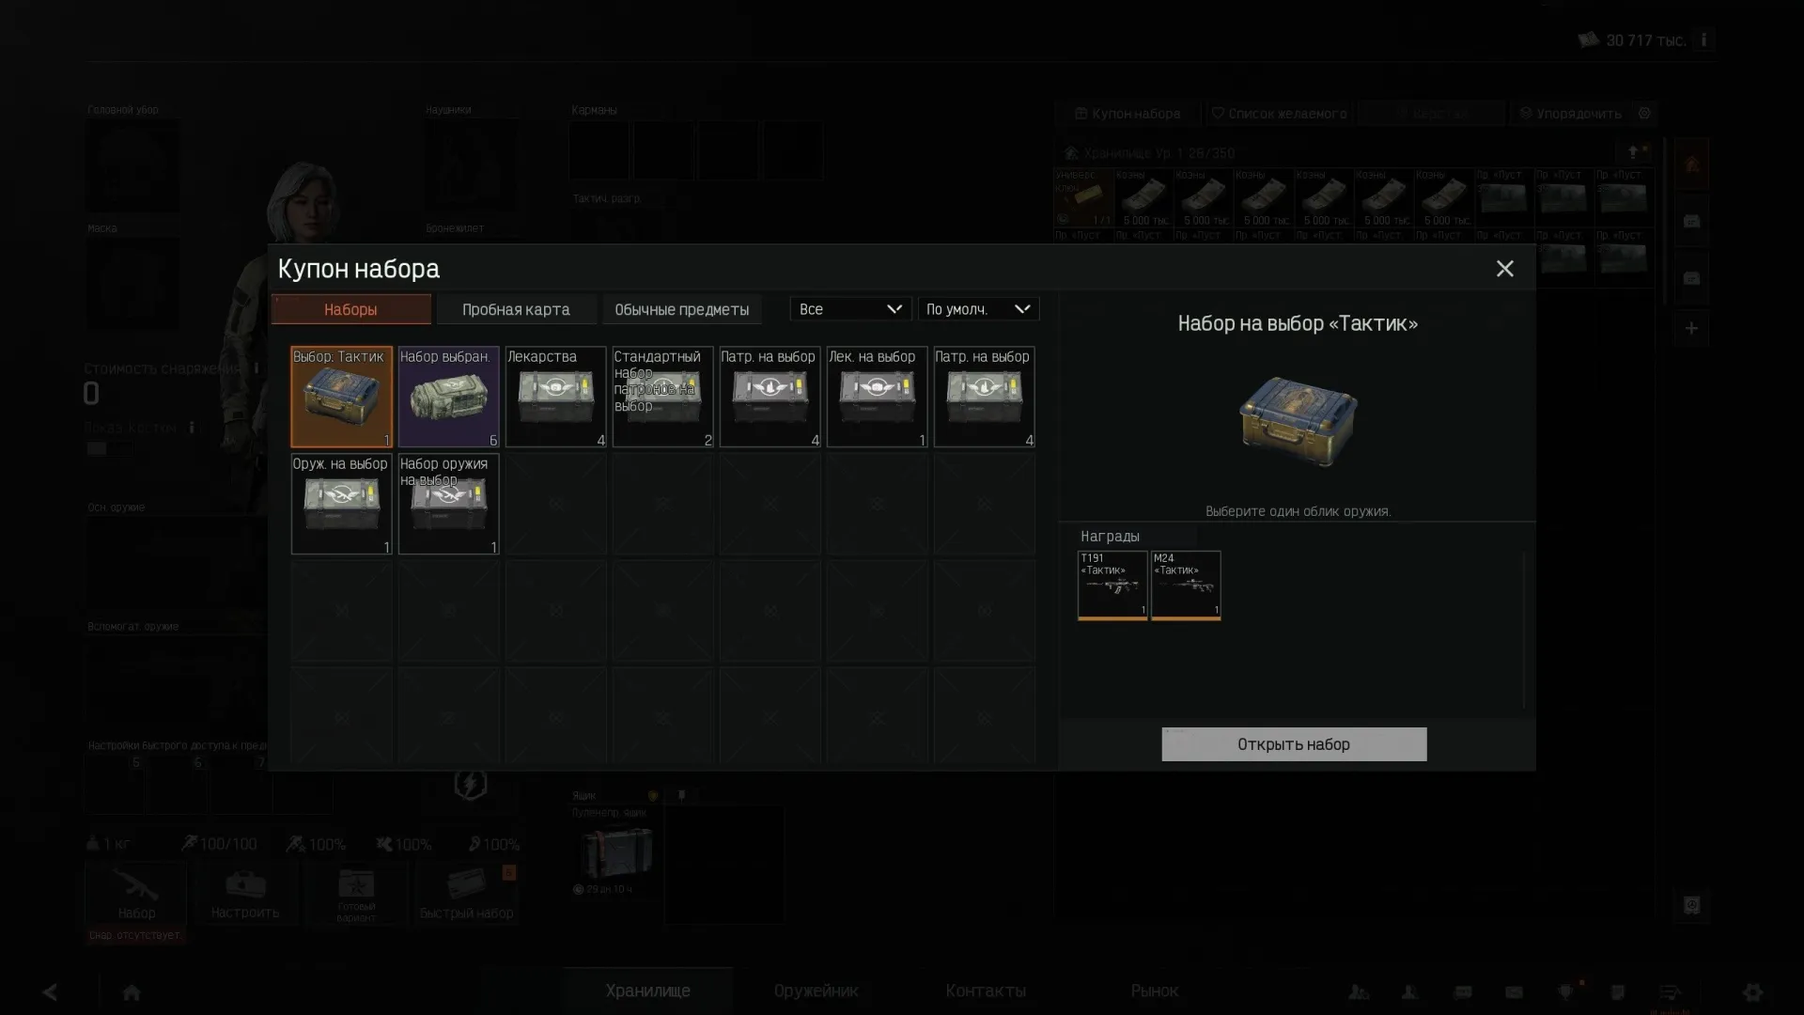Select «Стандартный набор патронов на выбор» crate
The image size is (1804, 1015).
pyautogui.click(x=662, y=397)
